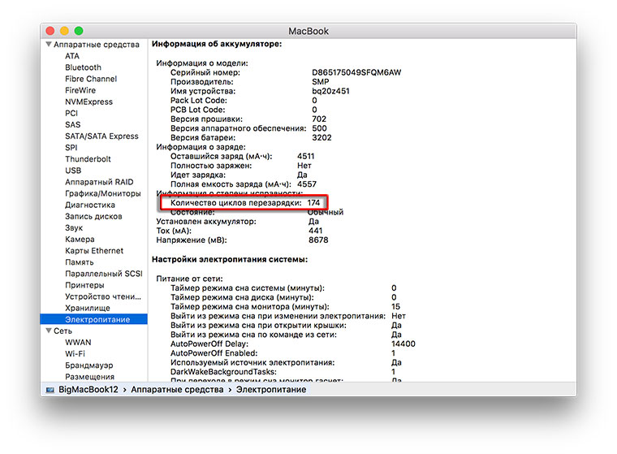Click the Настройки электропитания системы heading
The image size is (617, 454).
pyautogui.click(x=230, y=259)
